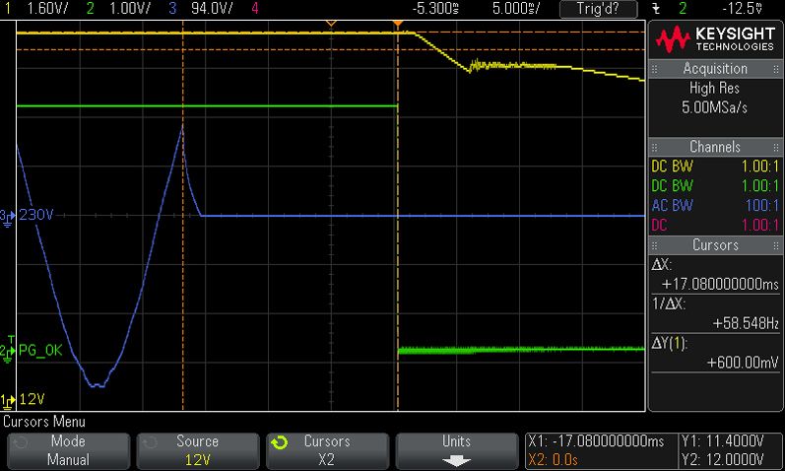
Task: Click the ΔY(1) +600.00mV value
Action: [x=743, y=363]
